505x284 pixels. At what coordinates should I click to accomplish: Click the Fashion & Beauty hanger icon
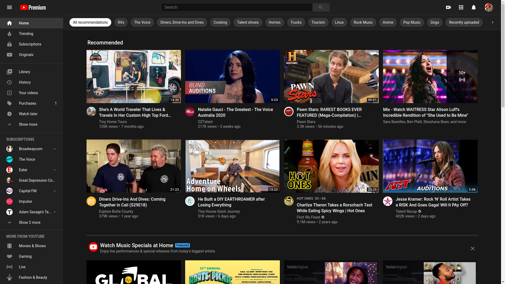point(9,277)
